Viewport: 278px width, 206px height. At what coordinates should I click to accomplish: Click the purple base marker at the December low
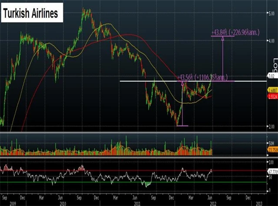click(x=182, y=126)
